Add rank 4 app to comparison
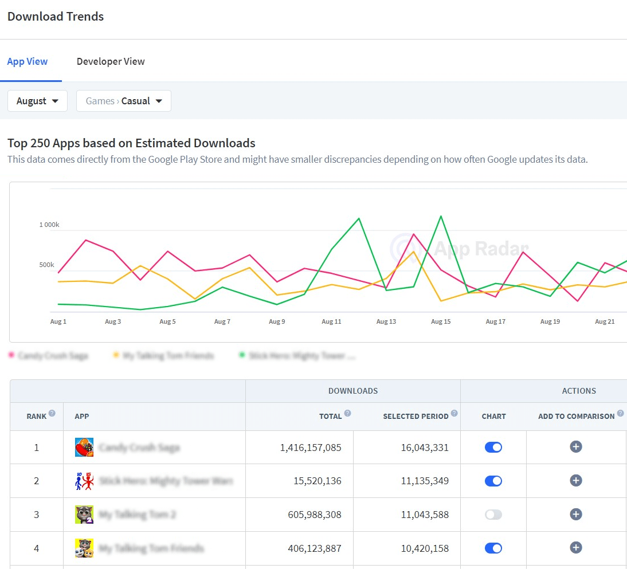This screenshot has height=569, width=627. coord(576,547)
